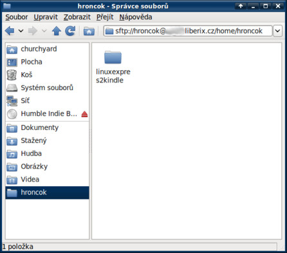Open the Zobrazit menu
The image size is (287, 253).
click(77, 17)
